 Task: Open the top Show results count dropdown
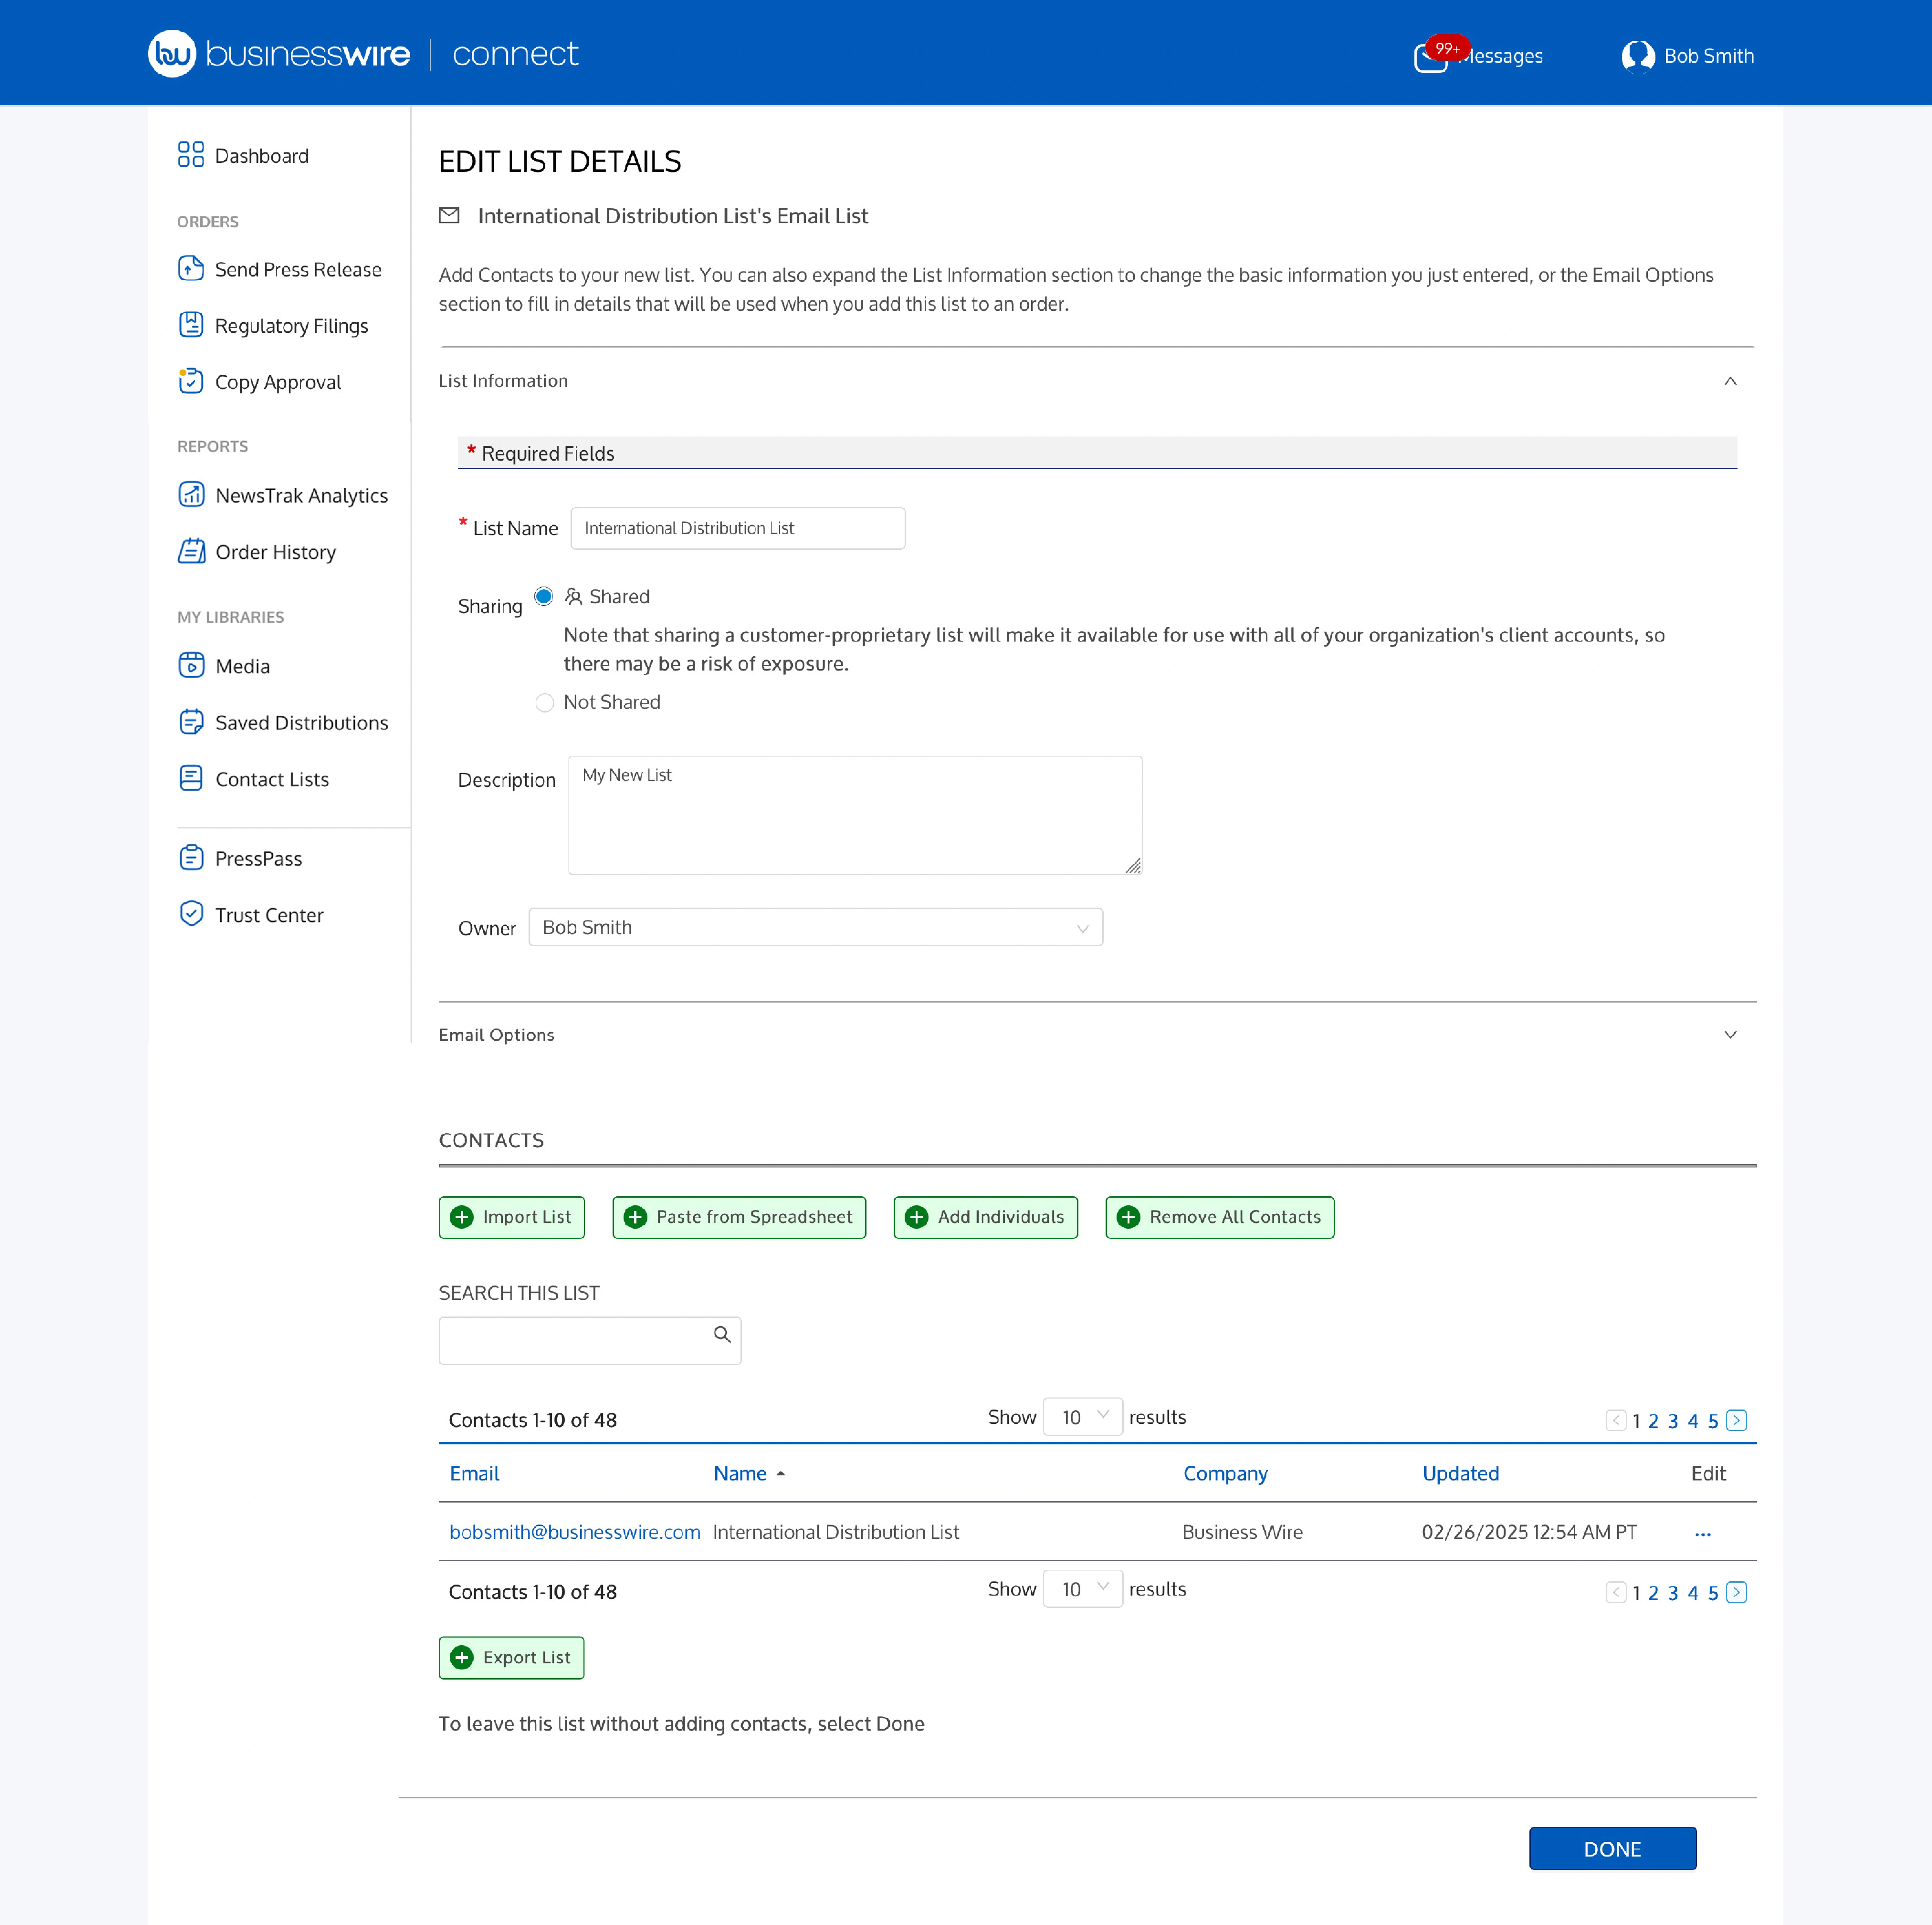click(x=1083, y=1417)
